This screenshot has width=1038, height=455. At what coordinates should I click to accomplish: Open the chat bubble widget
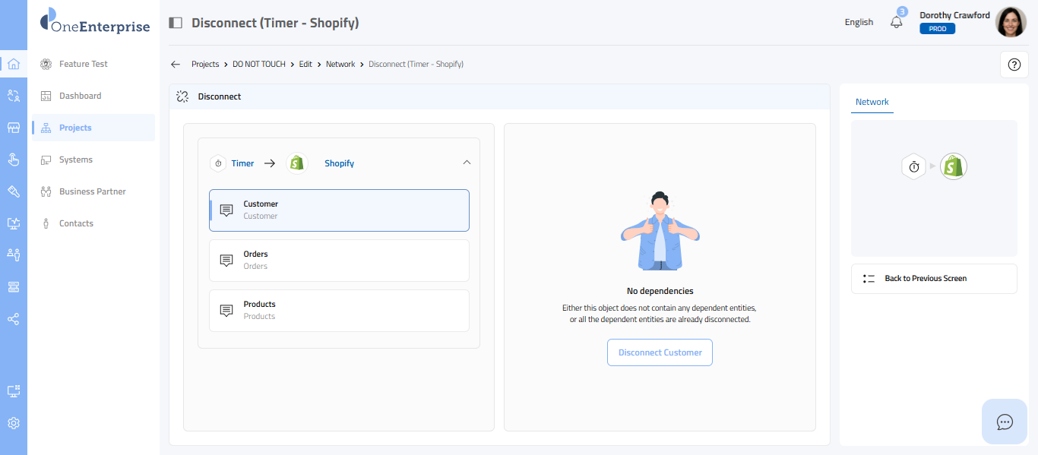coord(1005,422)
